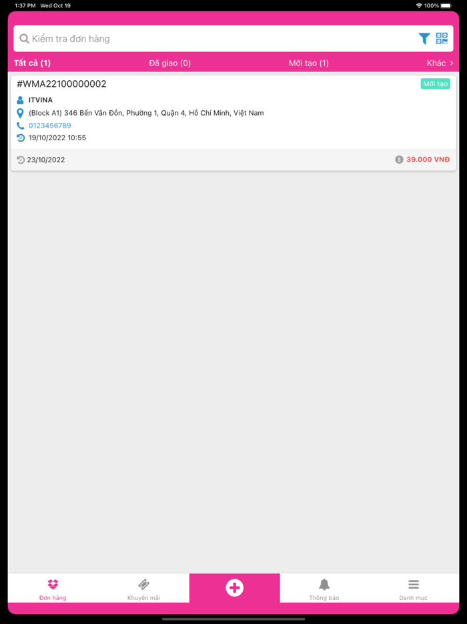This screenshot has width=467, height=624.
Task: Open Thông báo bell icon
Action: 324,584
